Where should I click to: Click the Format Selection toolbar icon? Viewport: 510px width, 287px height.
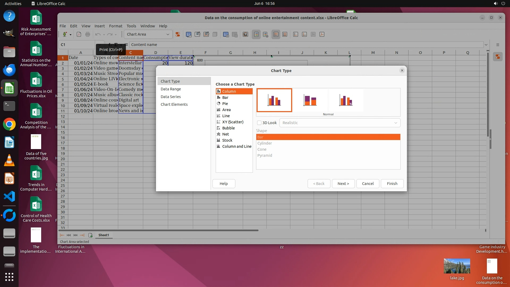[x=178, y=34]
